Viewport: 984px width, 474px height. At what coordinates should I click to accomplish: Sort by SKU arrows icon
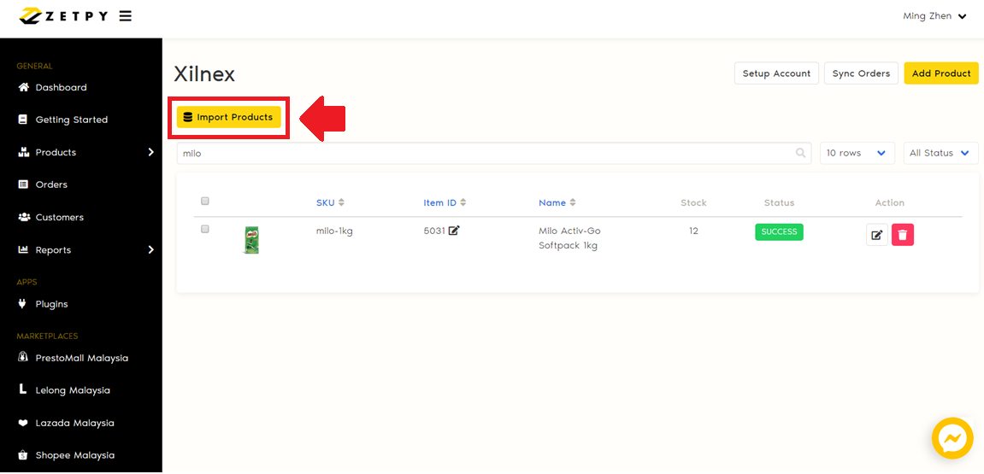(341, 202)
